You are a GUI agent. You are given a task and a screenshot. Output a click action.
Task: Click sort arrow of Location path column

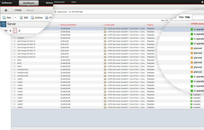pos(145,25)
